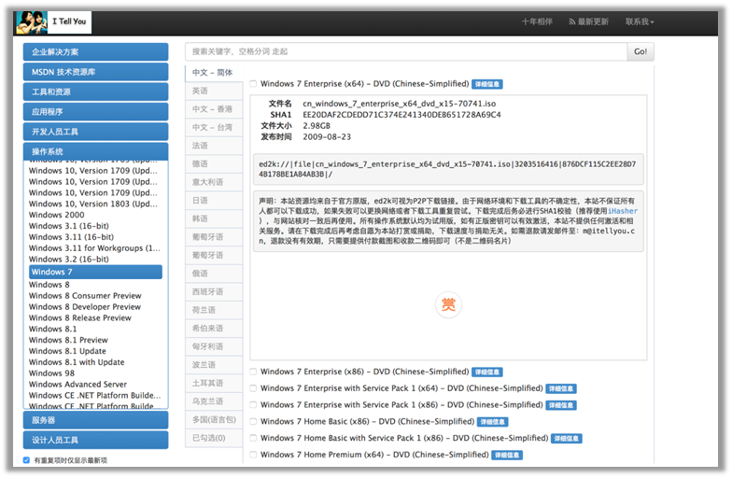Image resolution: width=732 pixels, height=478 pixels.
Task: Select the 西班牙语 language tab
Action: tap(214, 291)
